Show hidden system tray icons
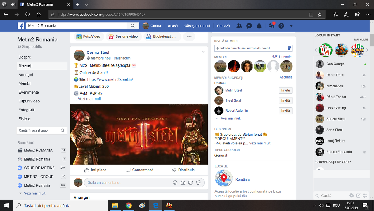Viewport: 374px width, 211px height. 315,205
